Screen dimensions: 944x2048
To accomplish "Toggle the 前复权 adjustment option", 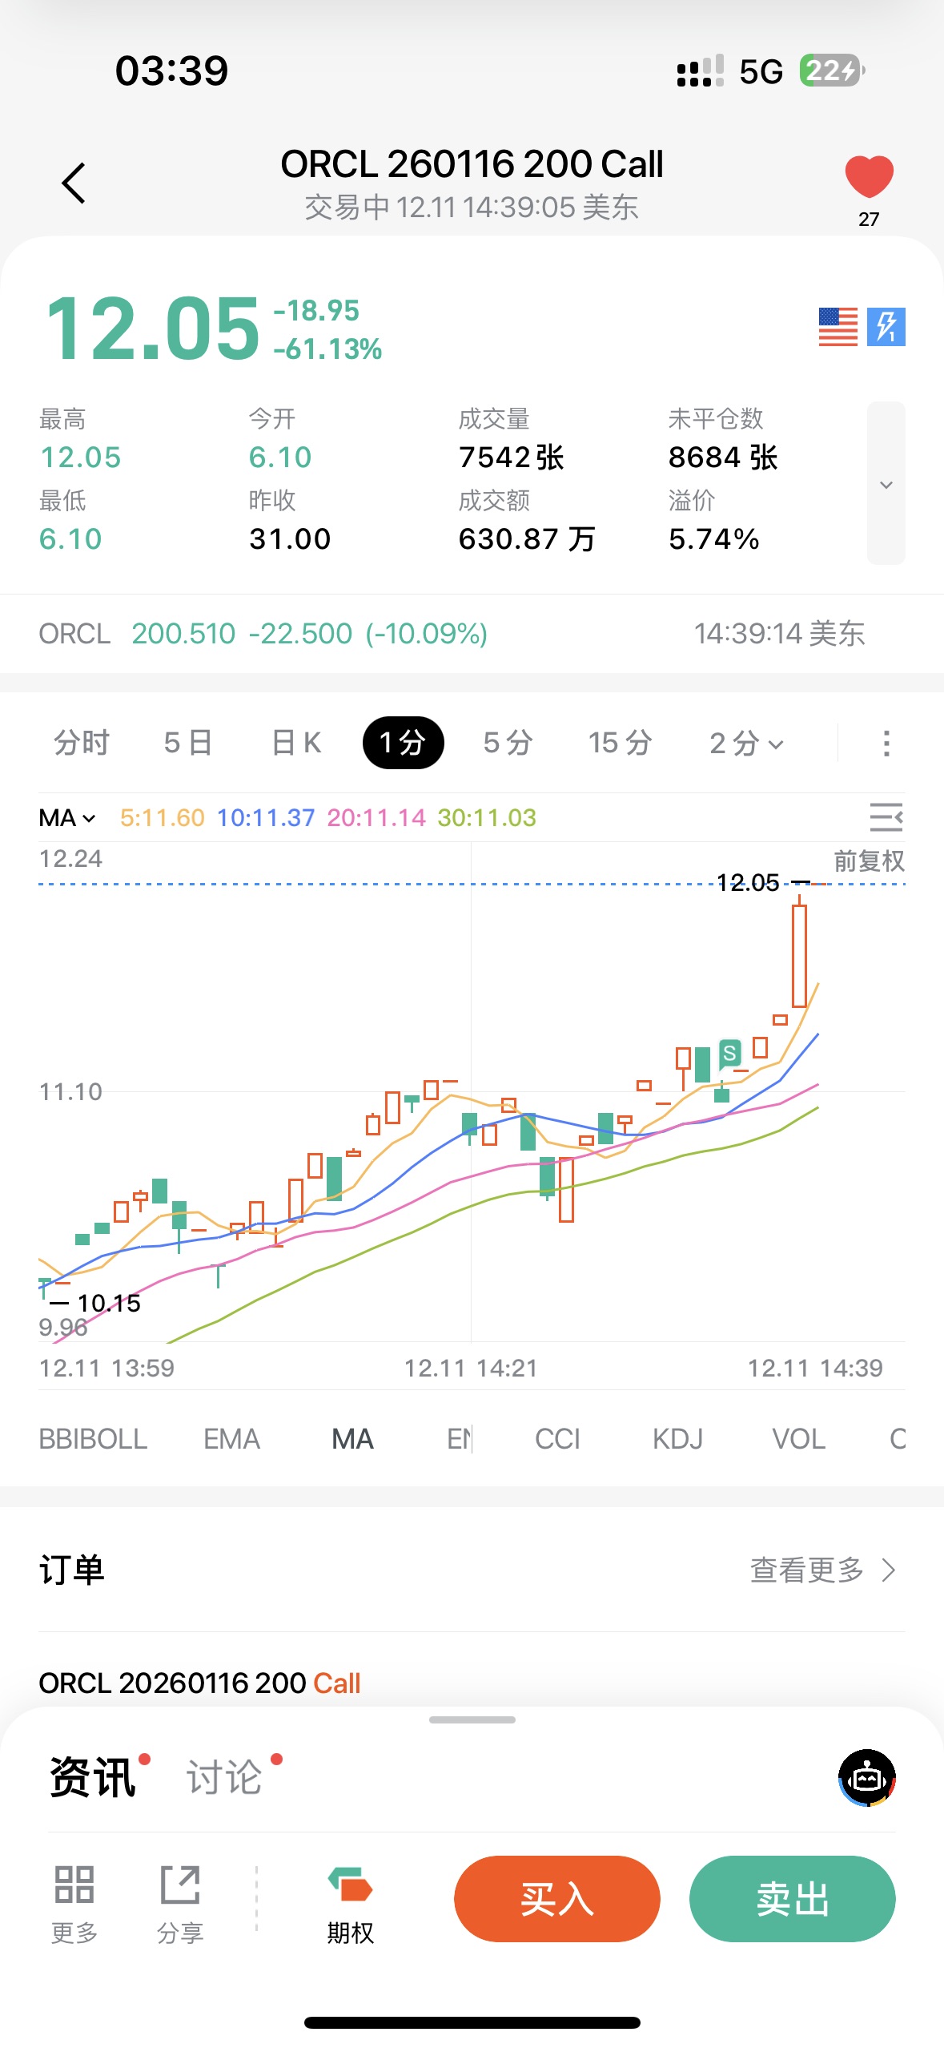I will click(869, 861).
